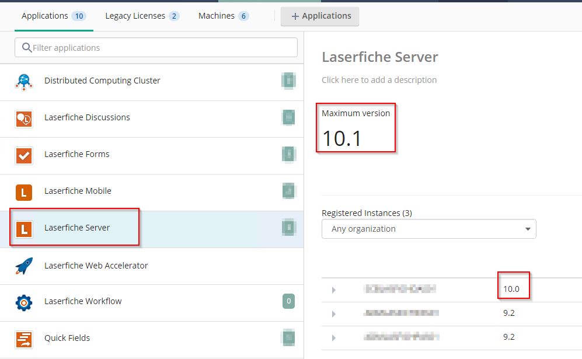Click the Laserfiche Workflow badge showing 0
The height and width of the screenshot is (359, 582).
point(288,301)
